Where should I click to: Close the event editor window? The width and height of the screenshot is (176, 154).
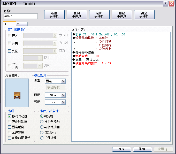point(172,4)
